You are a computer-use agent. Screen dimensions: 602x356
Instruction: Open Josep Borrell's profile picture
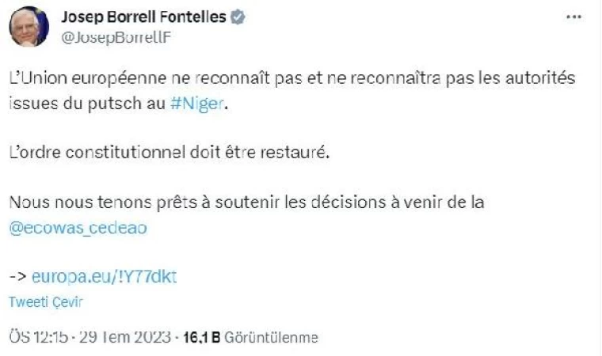pyautogui.click(x=28, y=28)
